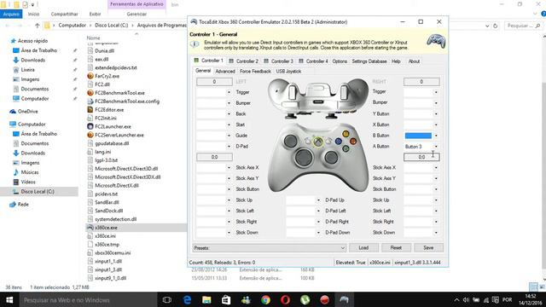The width and height of the screenshot is (546, 307).
Task: Click the Load button
Action: (x=363, y=248)
